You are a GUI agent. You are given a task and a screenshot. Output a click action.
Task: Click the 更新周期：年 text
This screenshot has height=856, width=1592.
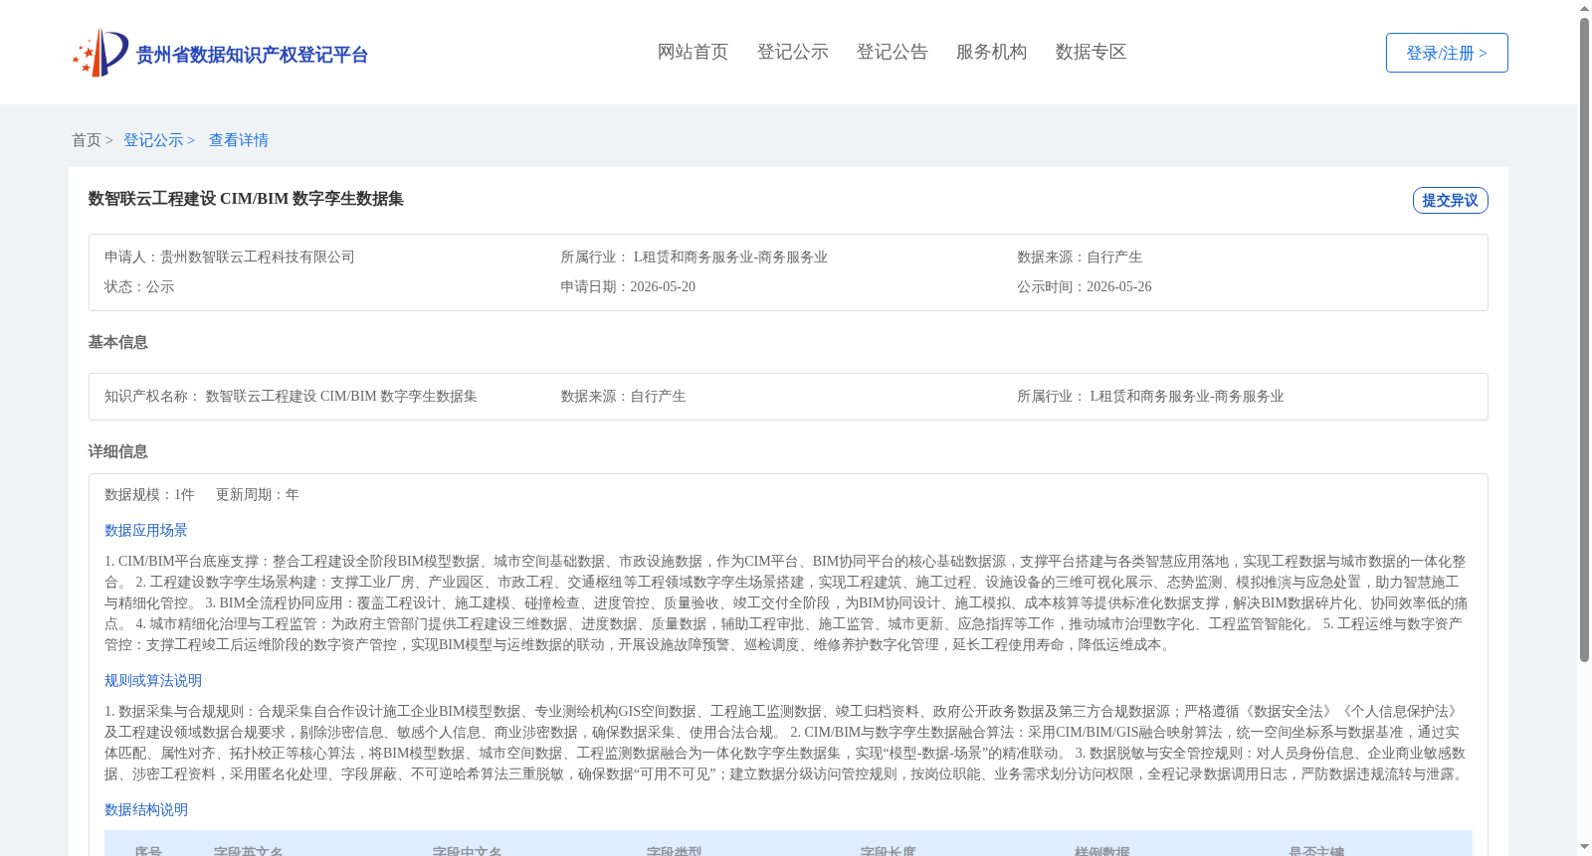click(258, 494)
